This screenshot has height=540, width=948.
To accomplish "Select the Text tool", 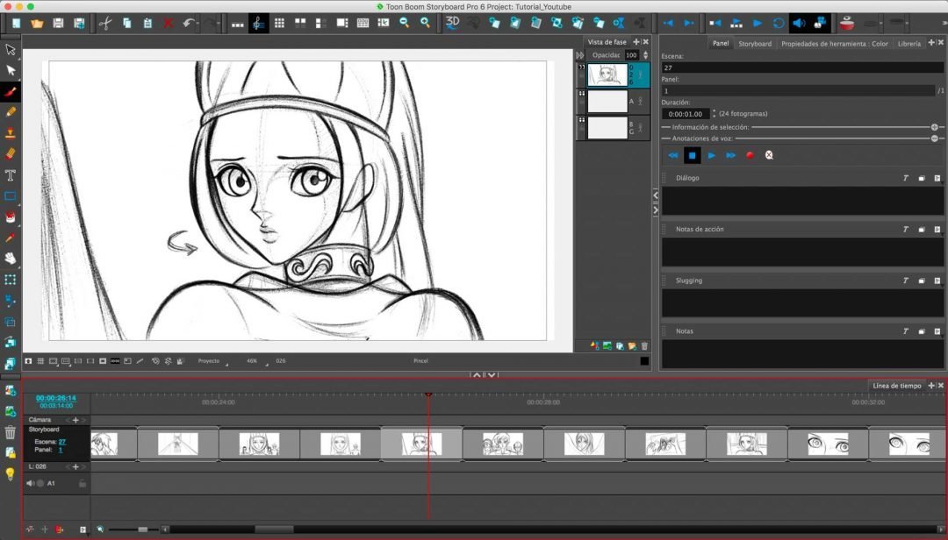I will 11,175.
